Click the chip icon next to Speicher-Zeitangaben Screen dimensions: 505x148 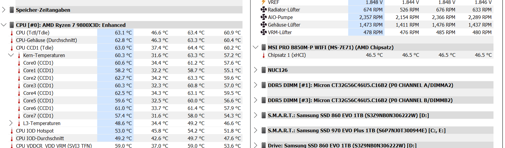click(x=12, y=10)
